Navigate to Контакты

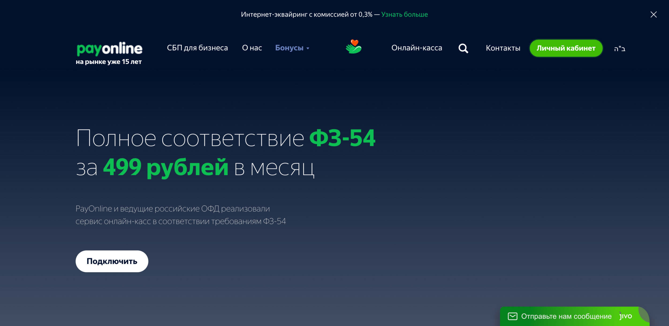(x=503, y=48)
